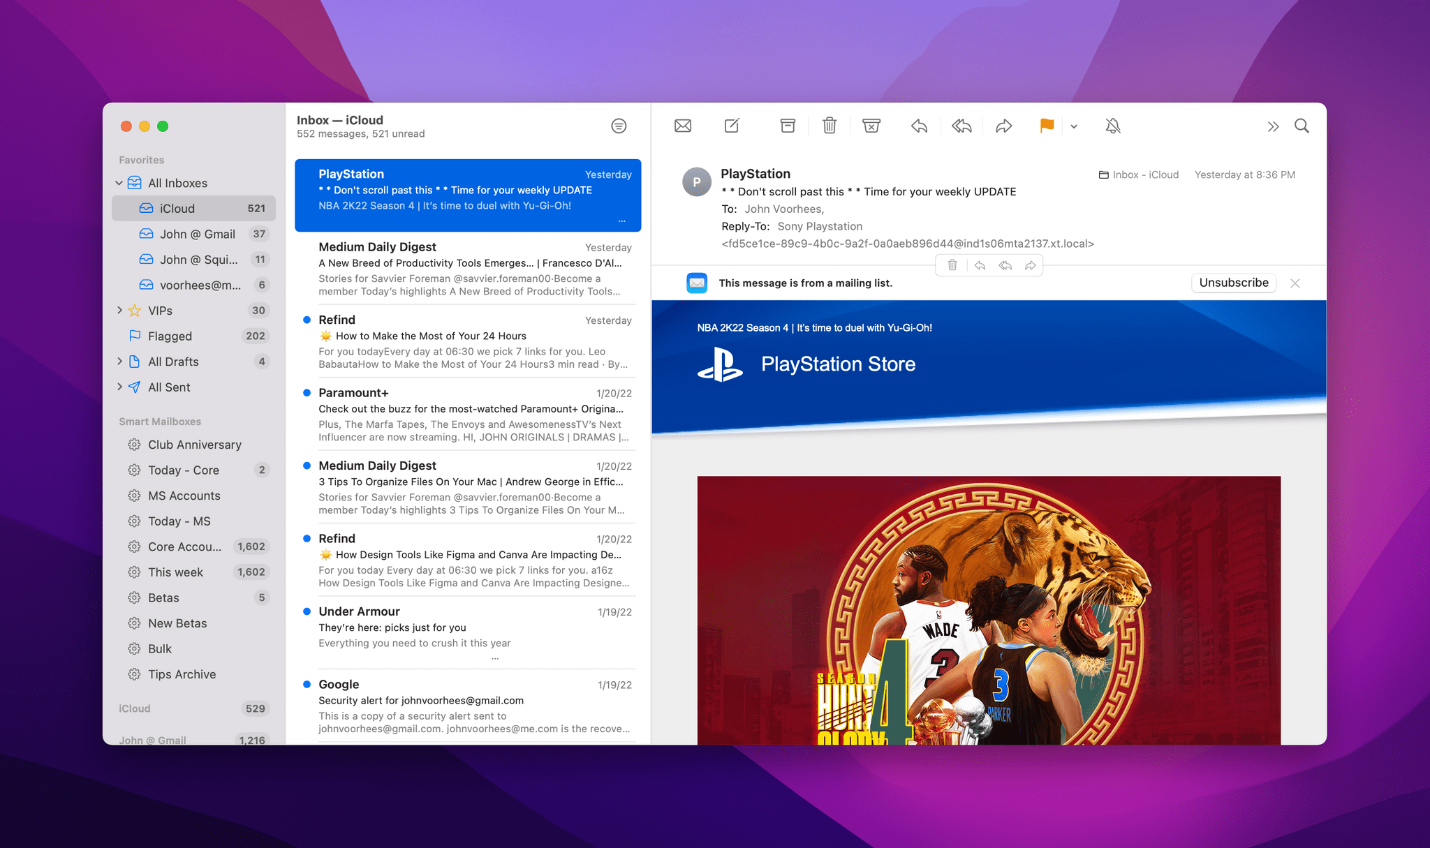Click the Reply All icon in toolbar
The image size is (1430, 848).
pyautogui.click(x=960, y=125)
